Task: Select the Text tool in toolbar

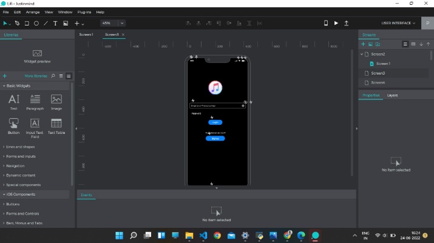Action: (x=55, y=23)
